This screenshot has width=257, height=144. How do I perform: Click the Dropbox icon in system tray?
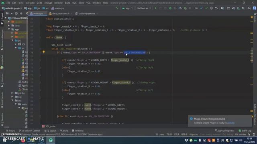click(186, 140)
